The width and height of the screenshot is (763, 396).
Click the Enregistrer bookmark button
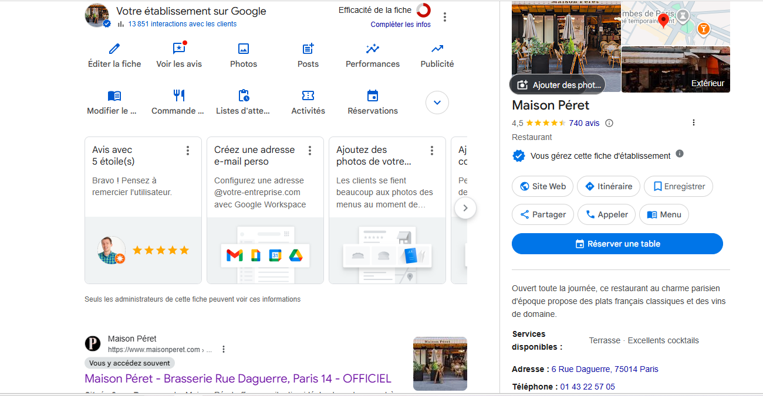pos(678,186)
